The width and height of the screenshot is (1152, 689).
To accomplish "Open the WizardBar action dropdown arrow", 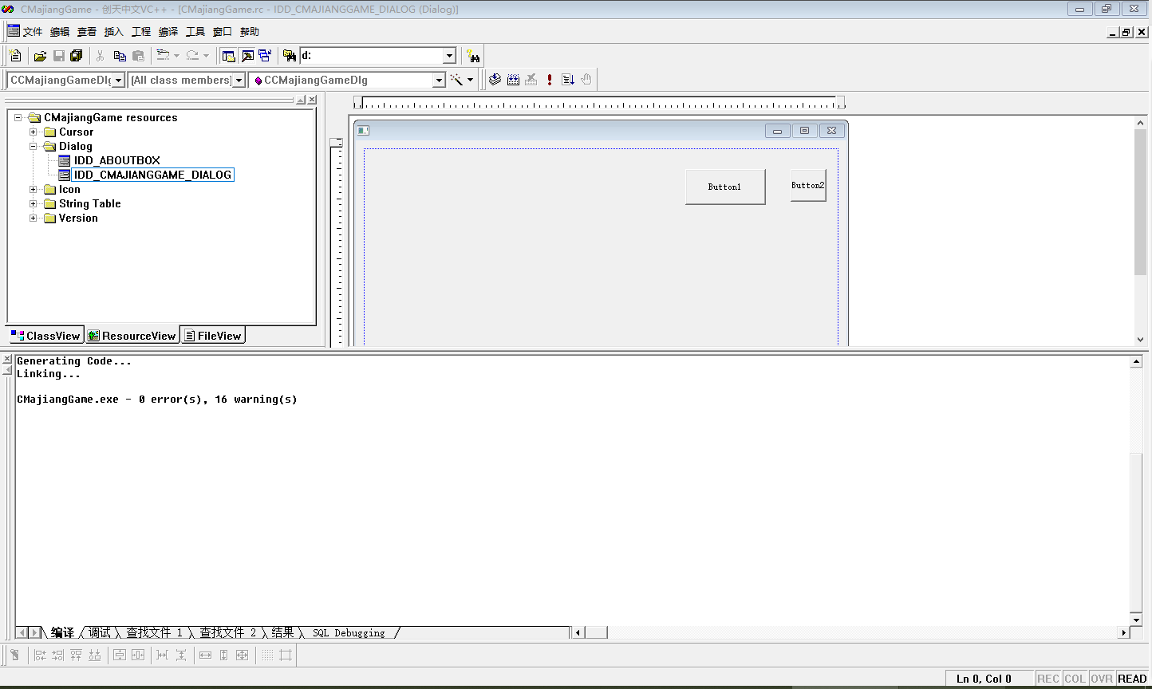I will (471, 80).
